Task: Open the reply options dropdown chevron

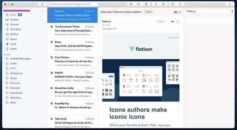Action: pos(178,22)
